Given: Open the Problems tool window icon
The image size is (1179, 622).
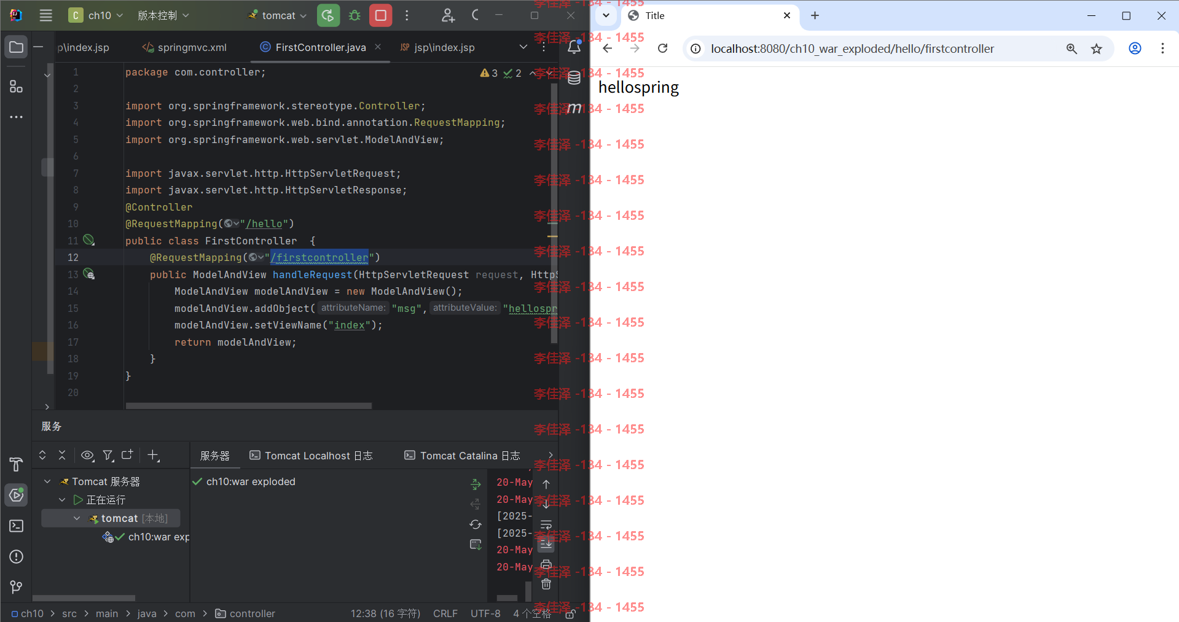Looking at the screenshot, I should point(17,557).
